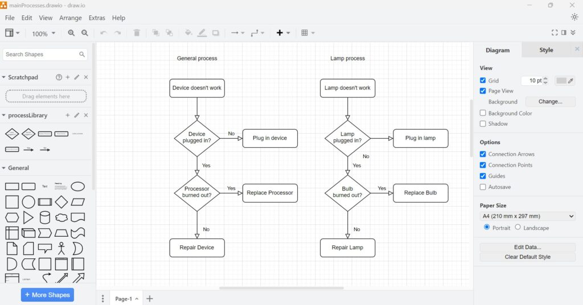
Task: Edit processLibrary with the pencil icon
Action: 77,116
